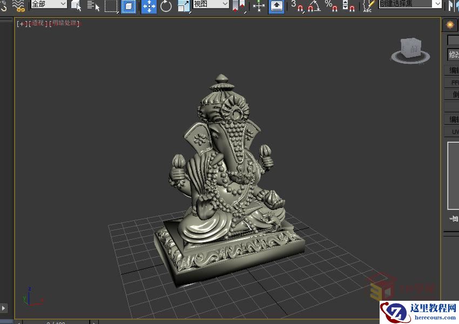
Task: Toggle the Angle Snap magnet
Action: [x=314, y=6]
